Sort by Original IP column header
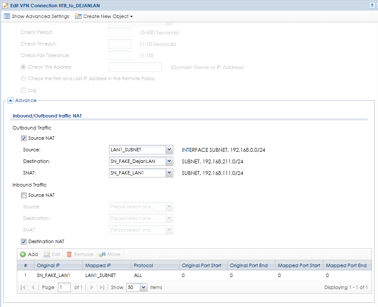Screen dimensions: 378x307 58,265
